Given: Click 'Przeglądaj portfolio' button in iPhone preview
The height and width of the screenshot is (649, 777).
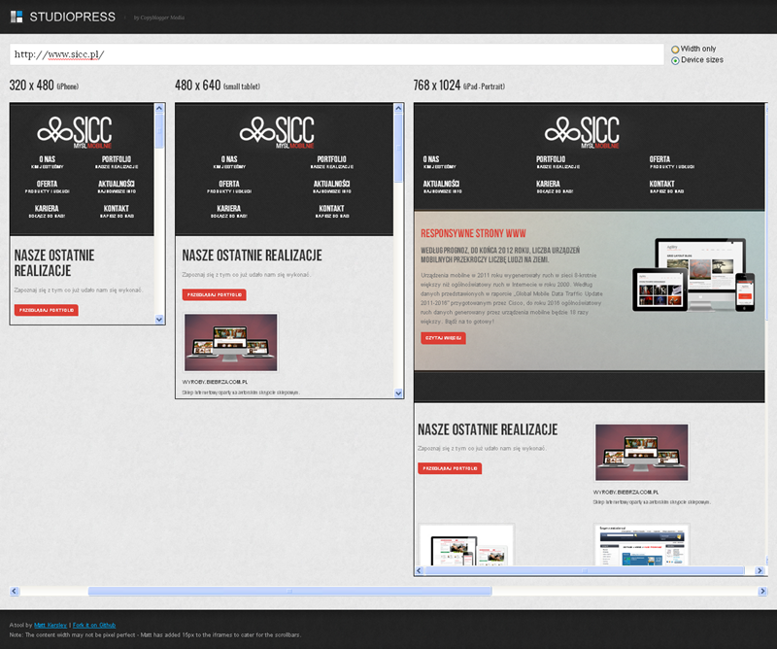Looking at the screenshot, I should point(46,310).
